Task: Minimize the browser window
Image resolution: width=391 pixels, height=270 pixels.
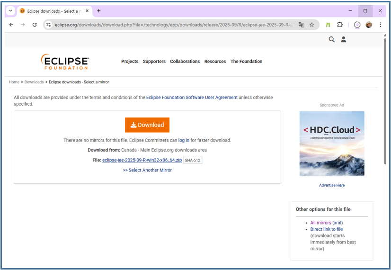Action: (350, 11)
